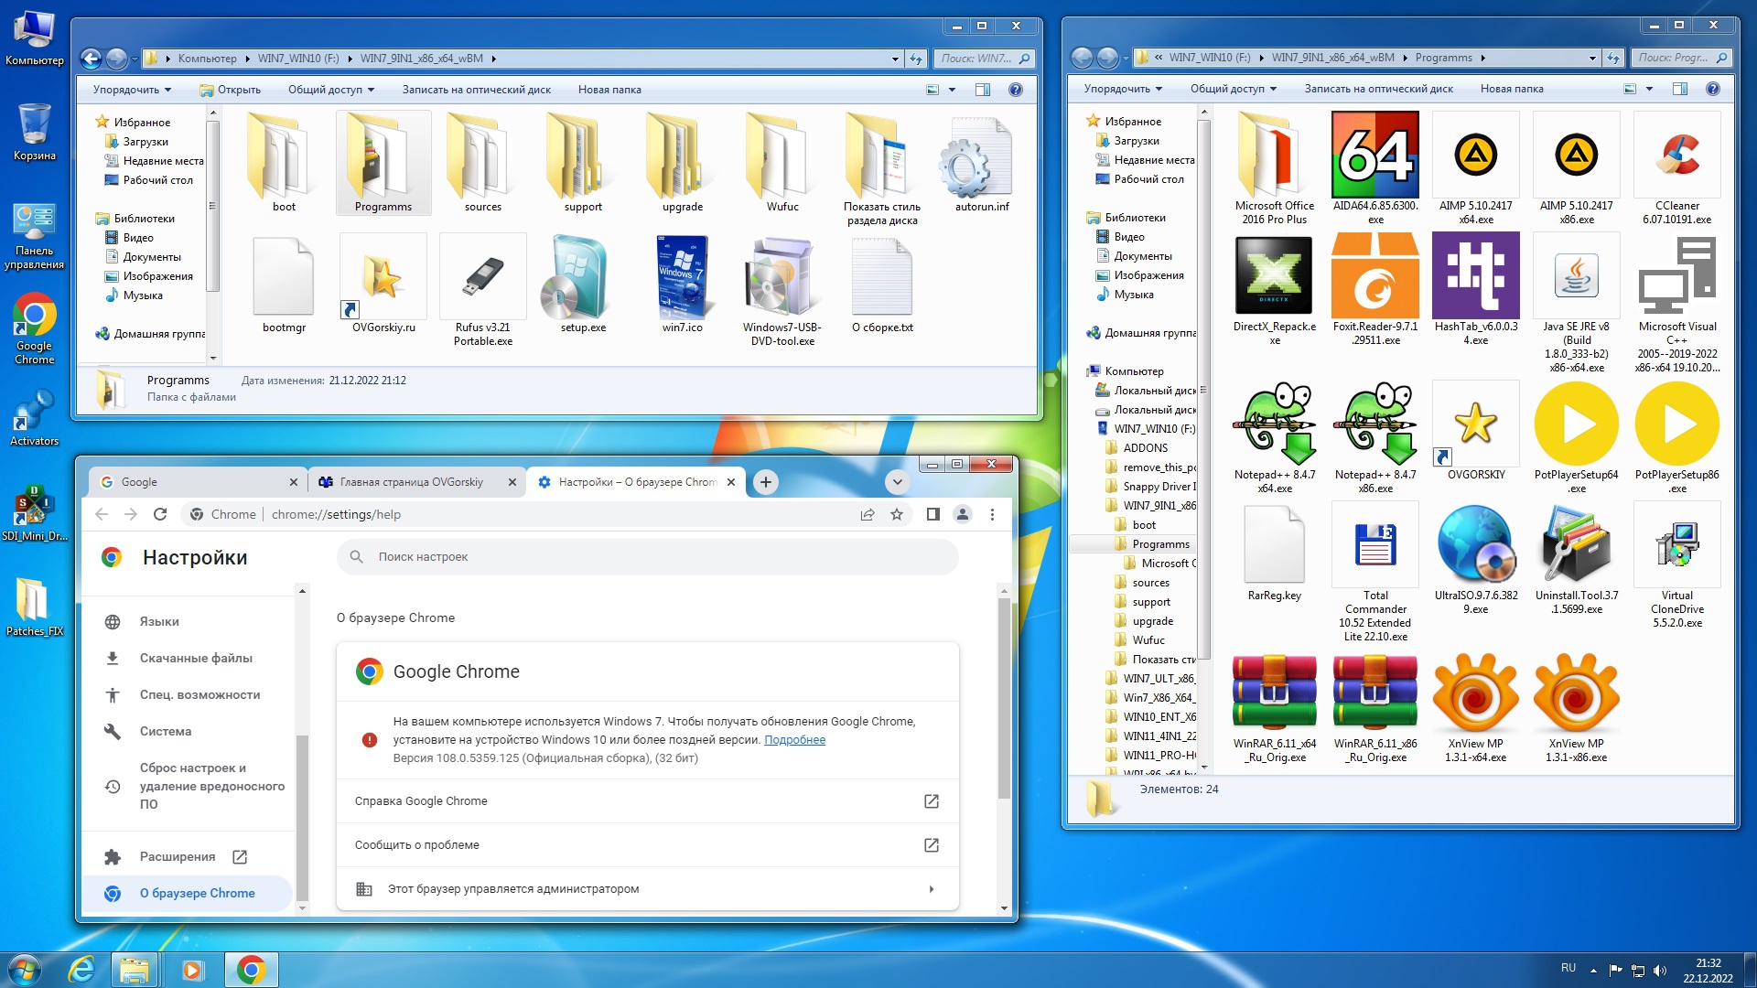
Task: Select Notepad++ 8.4.7 x64.exe icon
Action: [1275, 424]
